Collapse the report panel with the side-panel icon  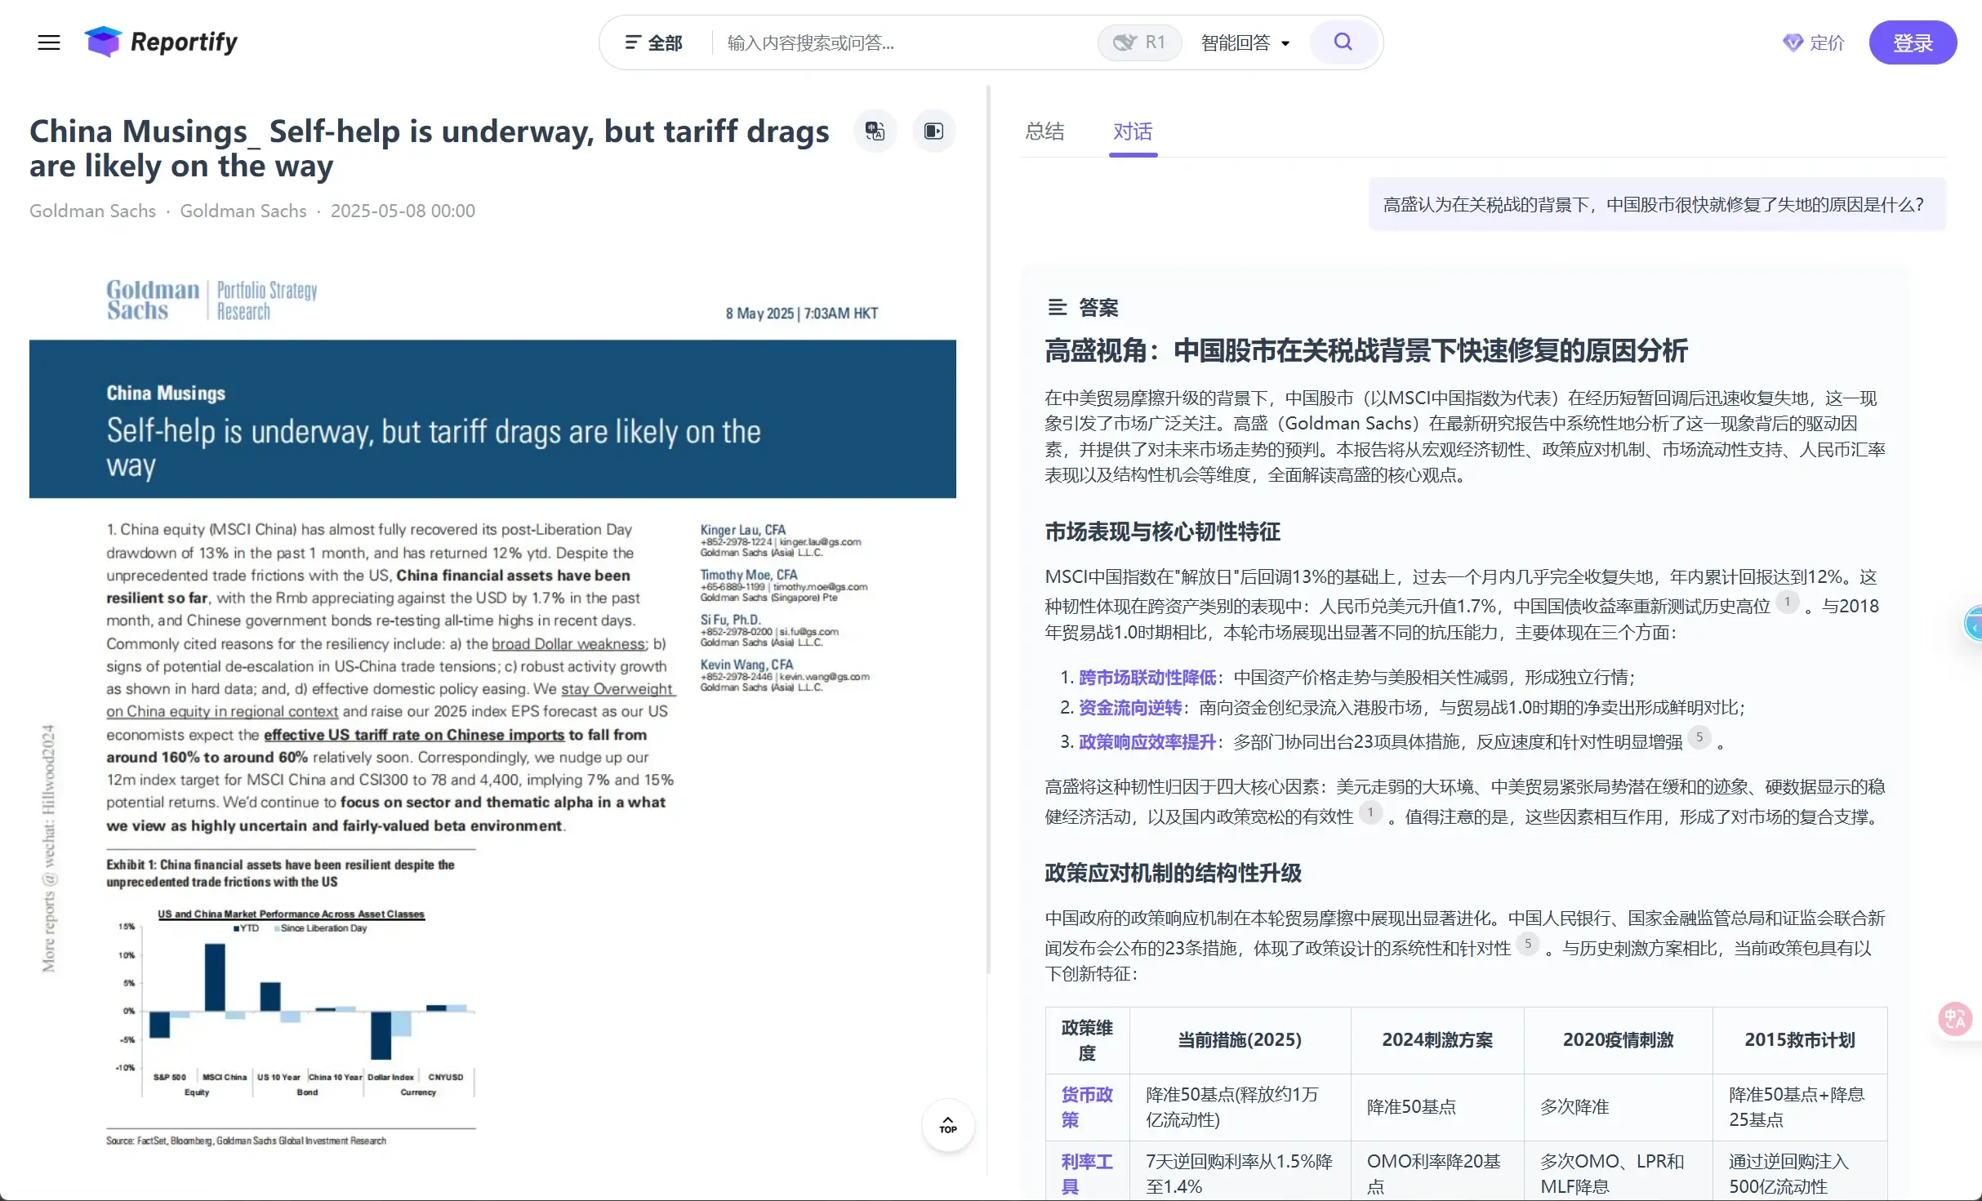[x=933, y=131]
